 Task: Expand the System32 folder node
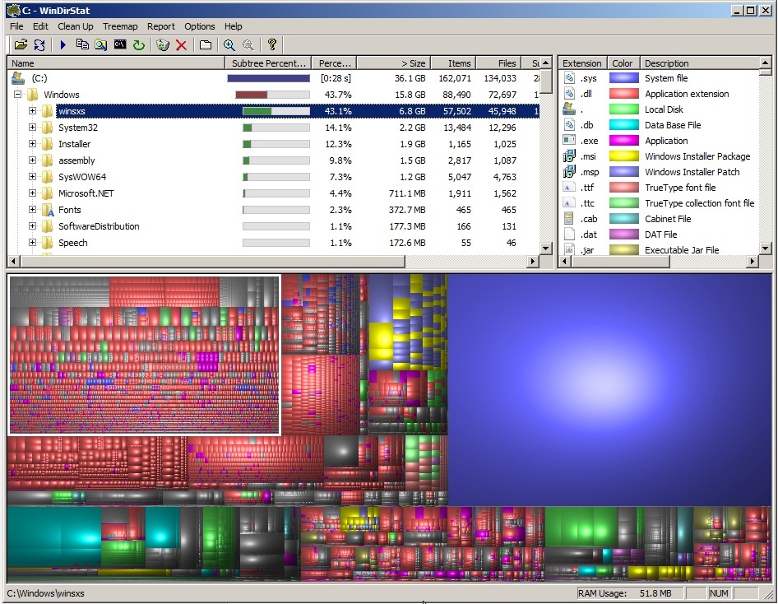pyautogui.click(x=32, y=128)
